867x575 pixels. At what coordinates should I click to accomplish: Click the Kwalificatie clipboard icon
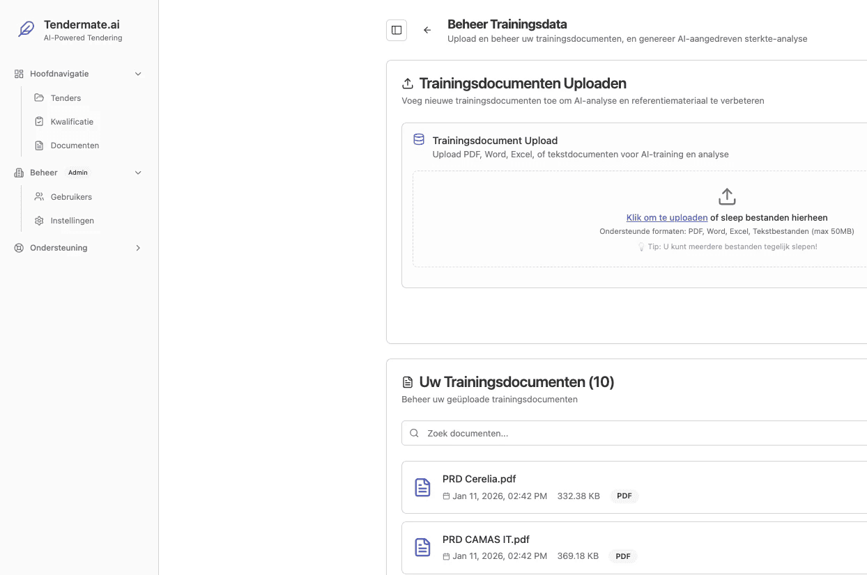pyautogui.click(x=39, y=121)
